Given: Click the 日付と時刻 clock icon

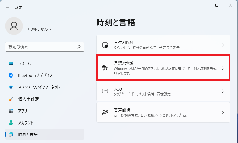Looking at the screenshot, I should [105, 45].
